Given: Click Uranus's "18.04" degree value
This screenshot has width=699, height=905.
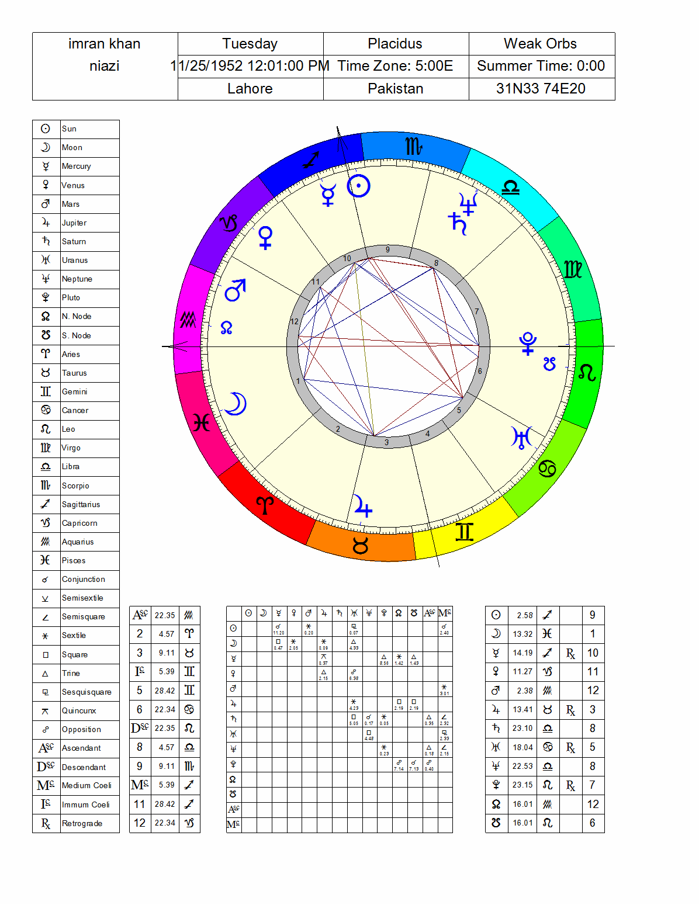Looking at the screenshot, I should (523, 747).
